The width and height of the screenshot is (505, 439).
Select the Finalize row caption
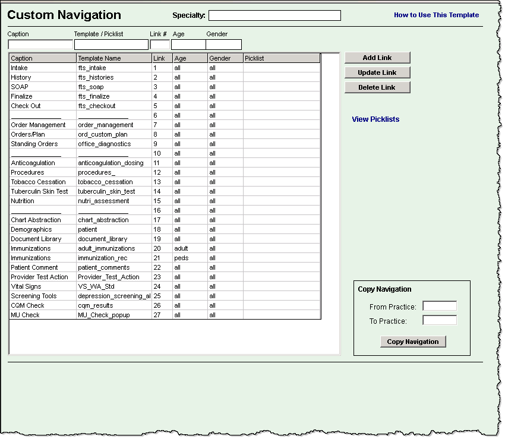click(21, 96)
